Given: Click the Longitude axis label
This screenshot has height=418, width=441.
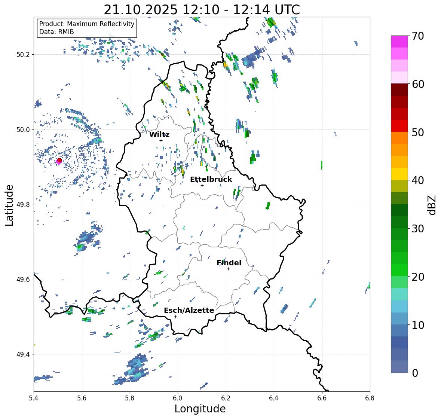Looking at the screenshot, I should (x=200, y=409).
